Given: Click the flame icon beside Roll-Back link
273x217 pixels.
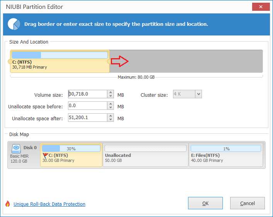Looking at the screenshot, I should (x=7, y=204).
